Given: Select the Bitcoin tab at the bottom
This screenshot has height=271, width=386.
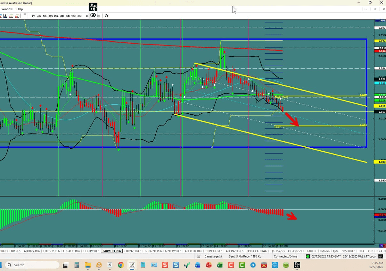Looking at the screenshot, I should 324,251.
